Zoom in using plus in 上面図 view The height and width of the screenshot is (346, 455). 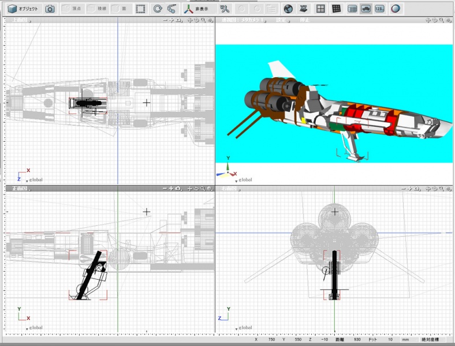point(171,20)
